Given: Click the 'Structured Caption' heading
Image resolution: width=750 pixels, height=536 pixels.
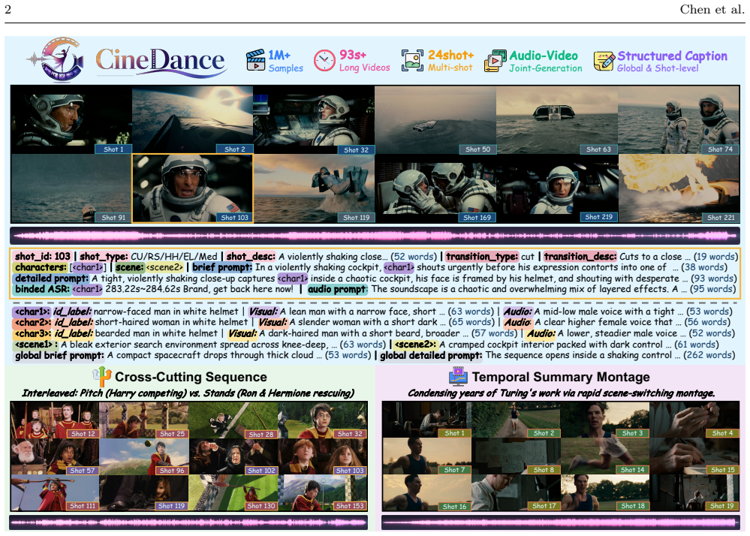Looking at the screenshot, I should point(672,56).
